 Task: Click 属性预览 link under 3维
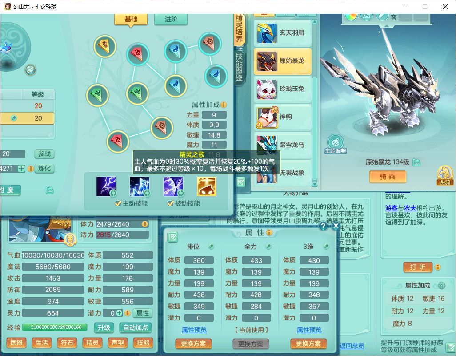coord(309,330)
